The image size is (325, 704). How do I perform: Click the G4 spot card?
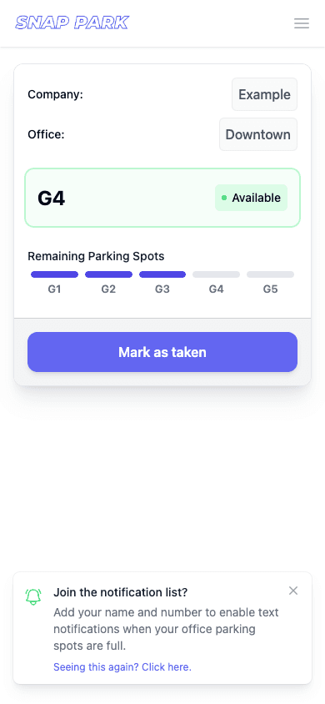coord(162,198)
